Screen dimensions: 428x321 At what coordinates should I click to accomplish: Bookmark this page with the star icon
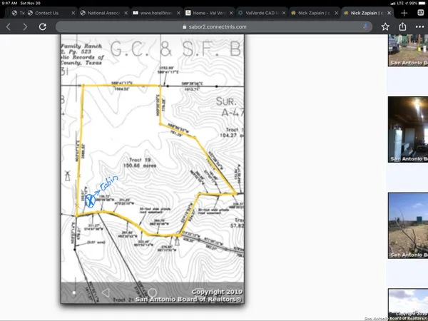pyautogui.click(x=385, y=26)
